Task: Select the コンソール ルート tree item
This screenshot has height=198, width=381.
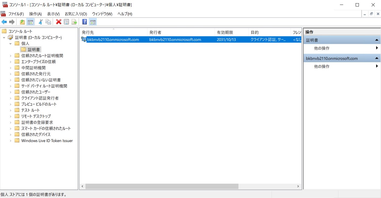Action: click(20, 31)
